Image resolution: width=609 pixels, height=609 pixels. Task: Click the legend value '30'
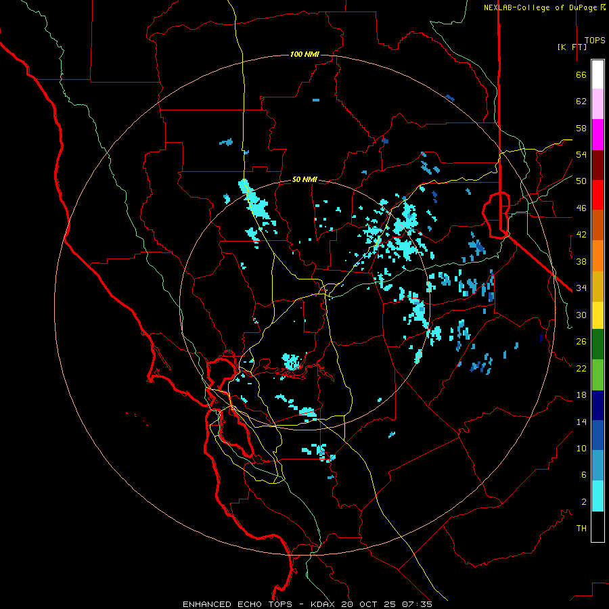[x=581, y=315]
